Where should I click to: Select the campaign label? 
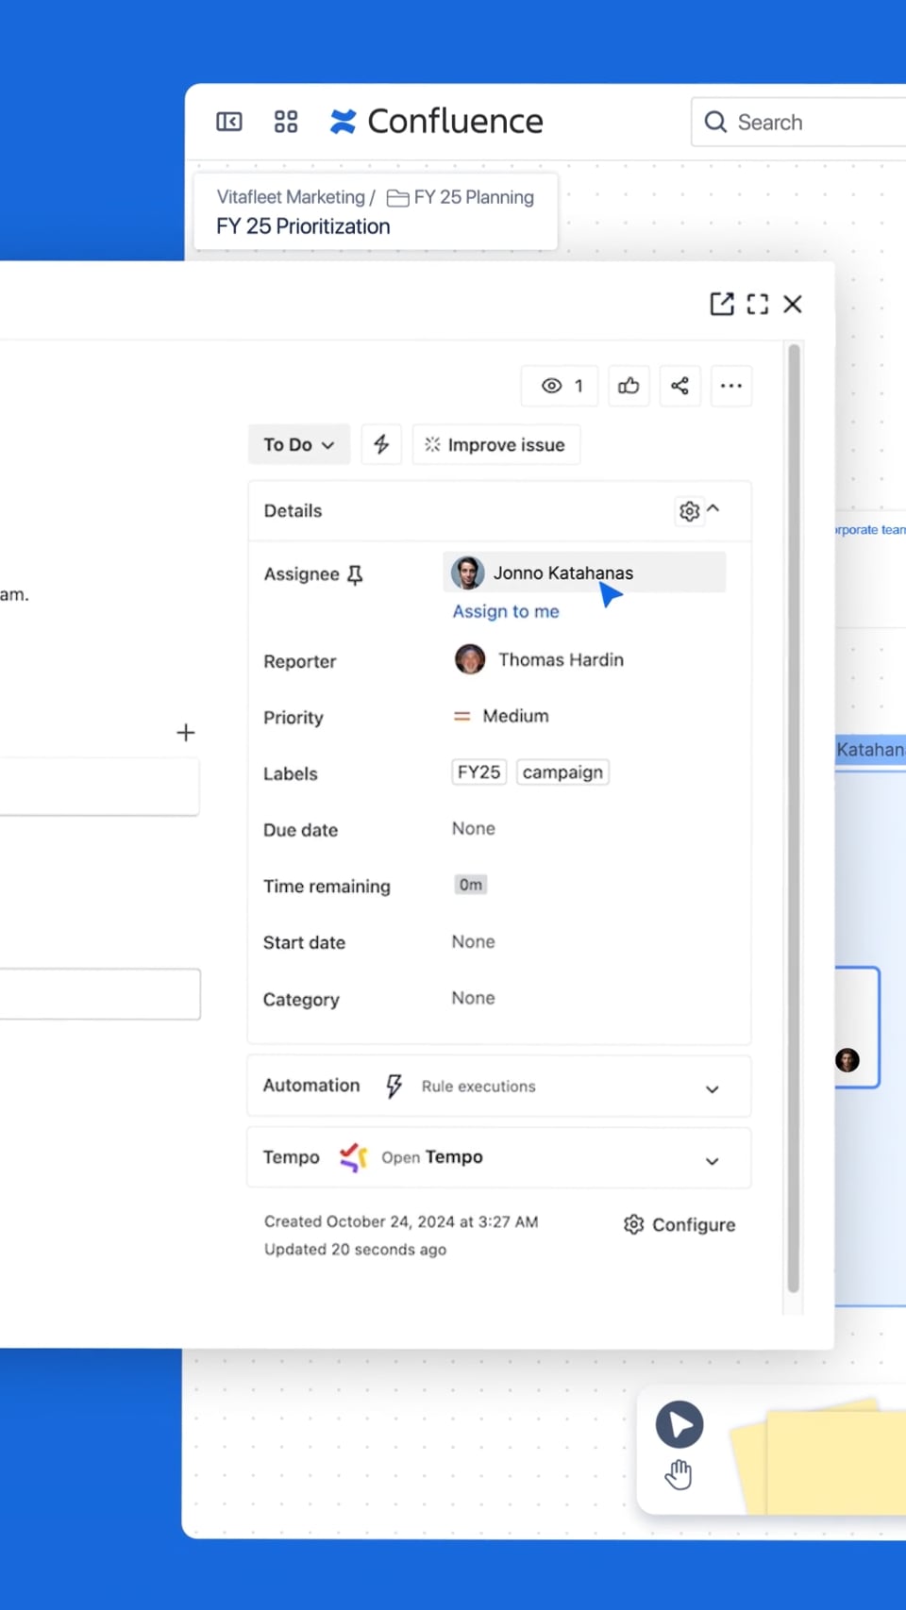[x=562, y=772]
